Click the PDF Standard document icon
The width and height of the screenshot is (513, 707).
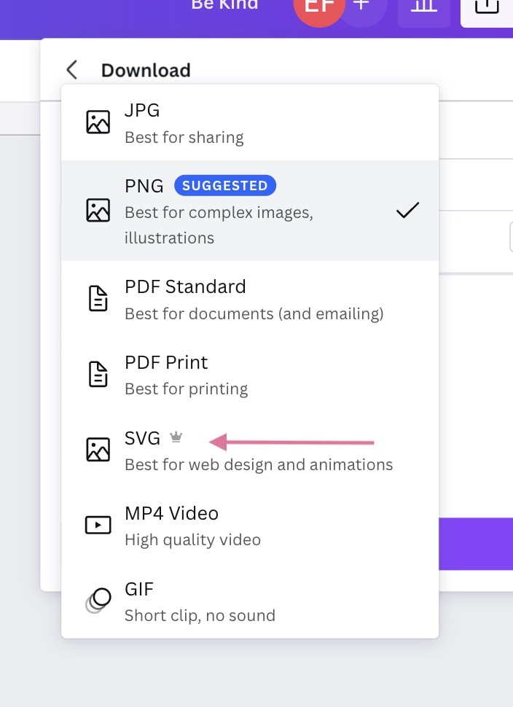point(98,298)
